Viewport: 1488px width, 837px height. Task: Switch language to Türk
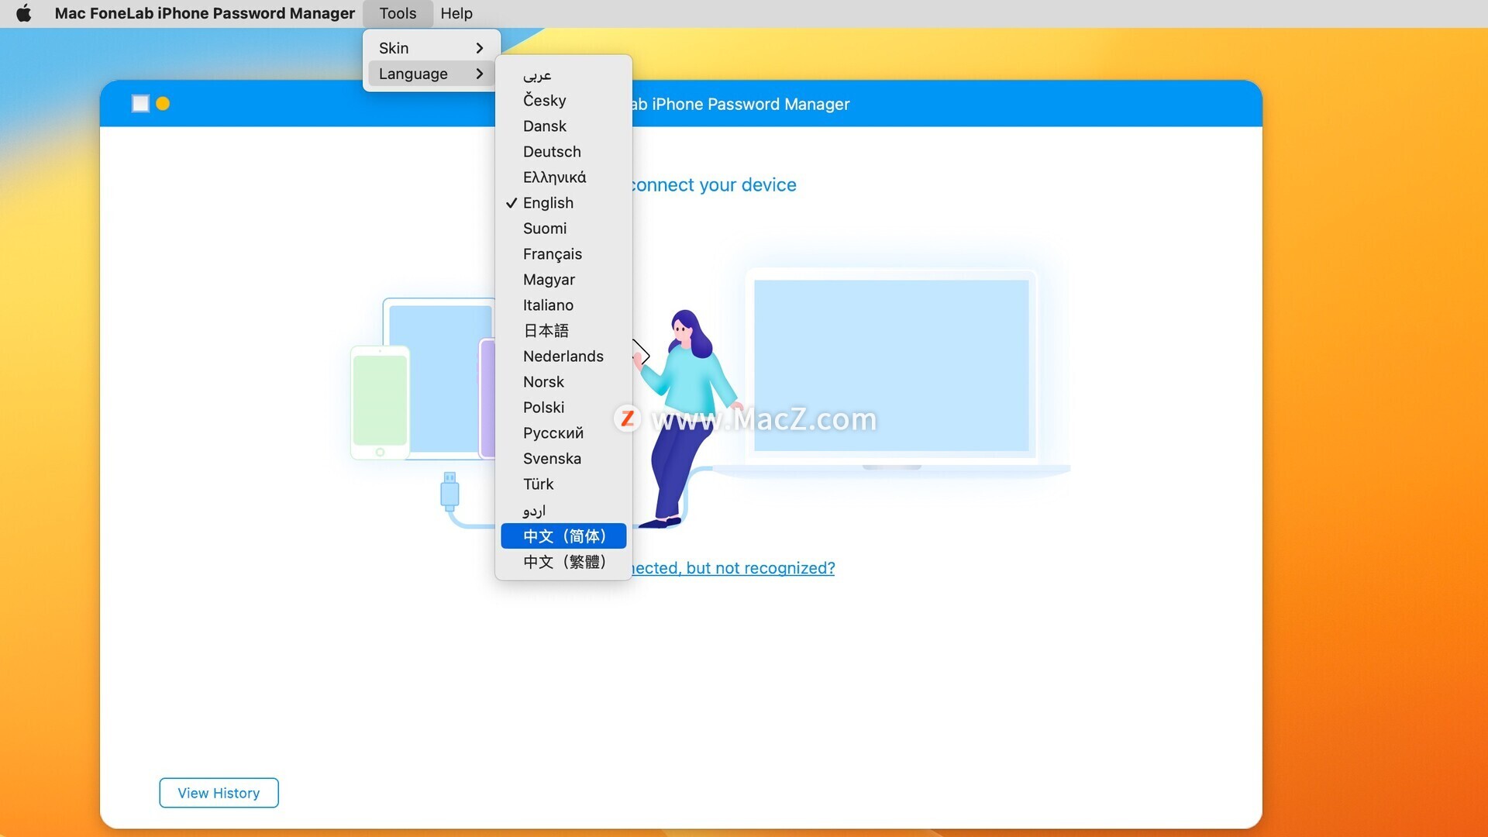tap(563, 484)
